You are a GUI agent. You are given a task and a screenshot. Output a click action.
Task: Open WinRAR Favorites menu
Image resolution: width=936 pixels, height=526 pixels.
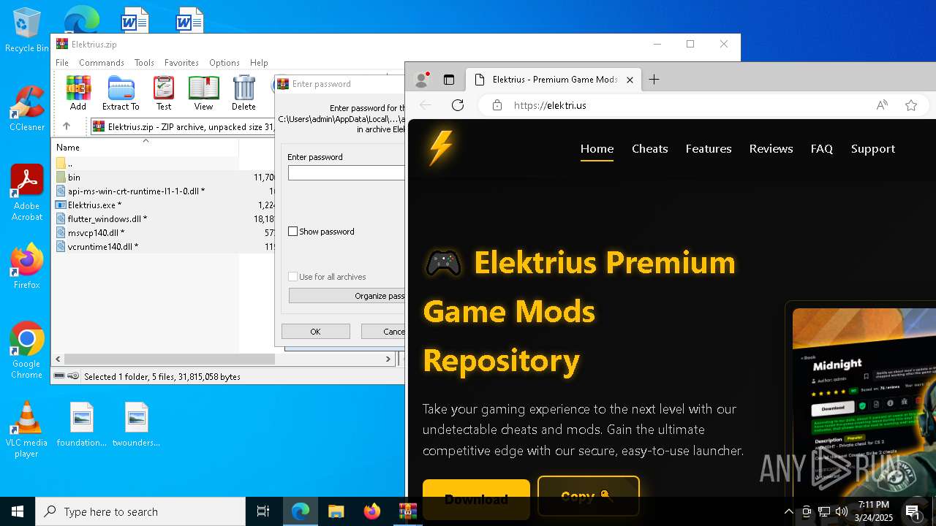(181, 63)
